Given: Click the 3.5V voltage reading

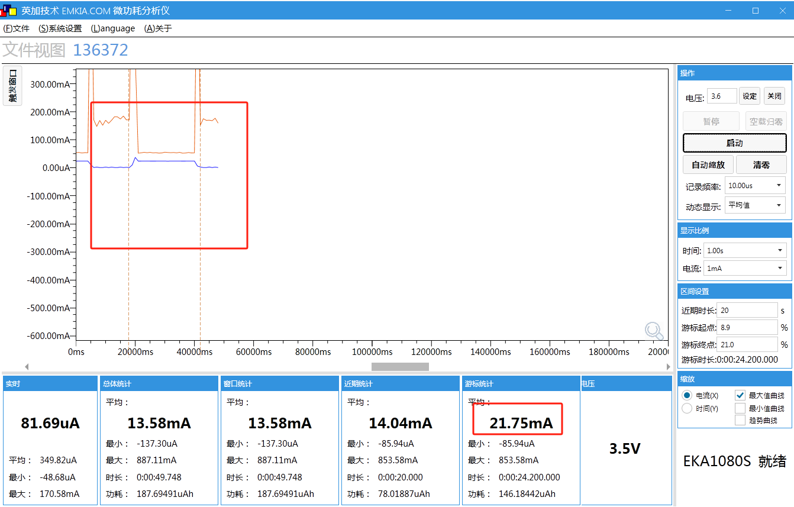Looking at the screenshot, I should click(x=625, y=448).
